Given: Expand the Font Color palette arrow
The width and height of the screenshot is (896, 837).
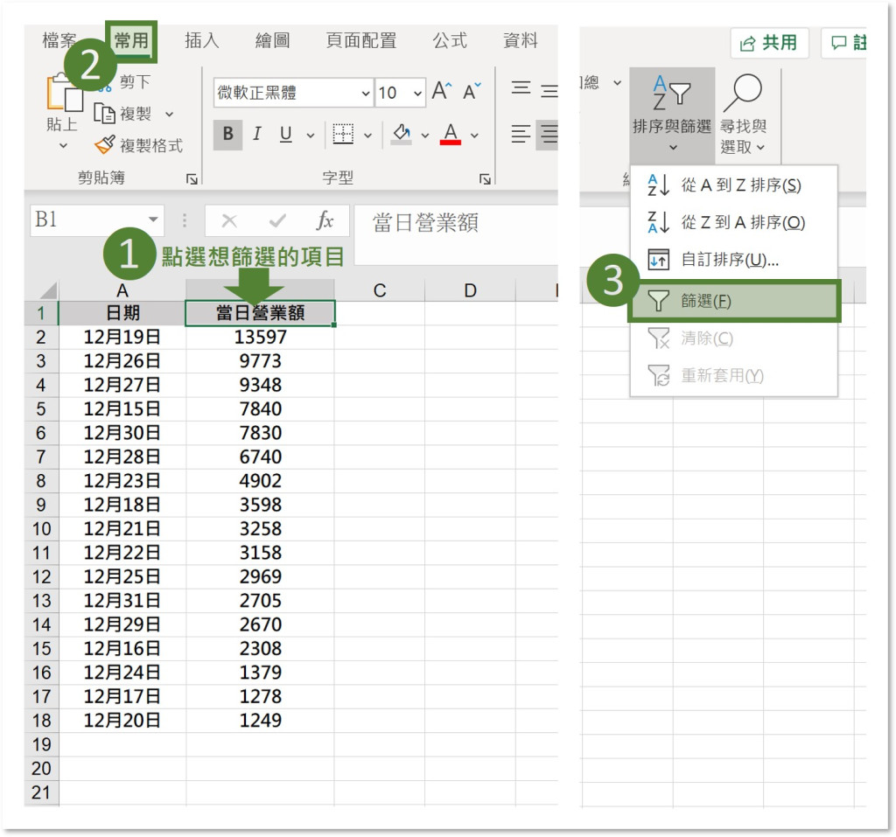Looking at the screenshot, I should (474, 136).
